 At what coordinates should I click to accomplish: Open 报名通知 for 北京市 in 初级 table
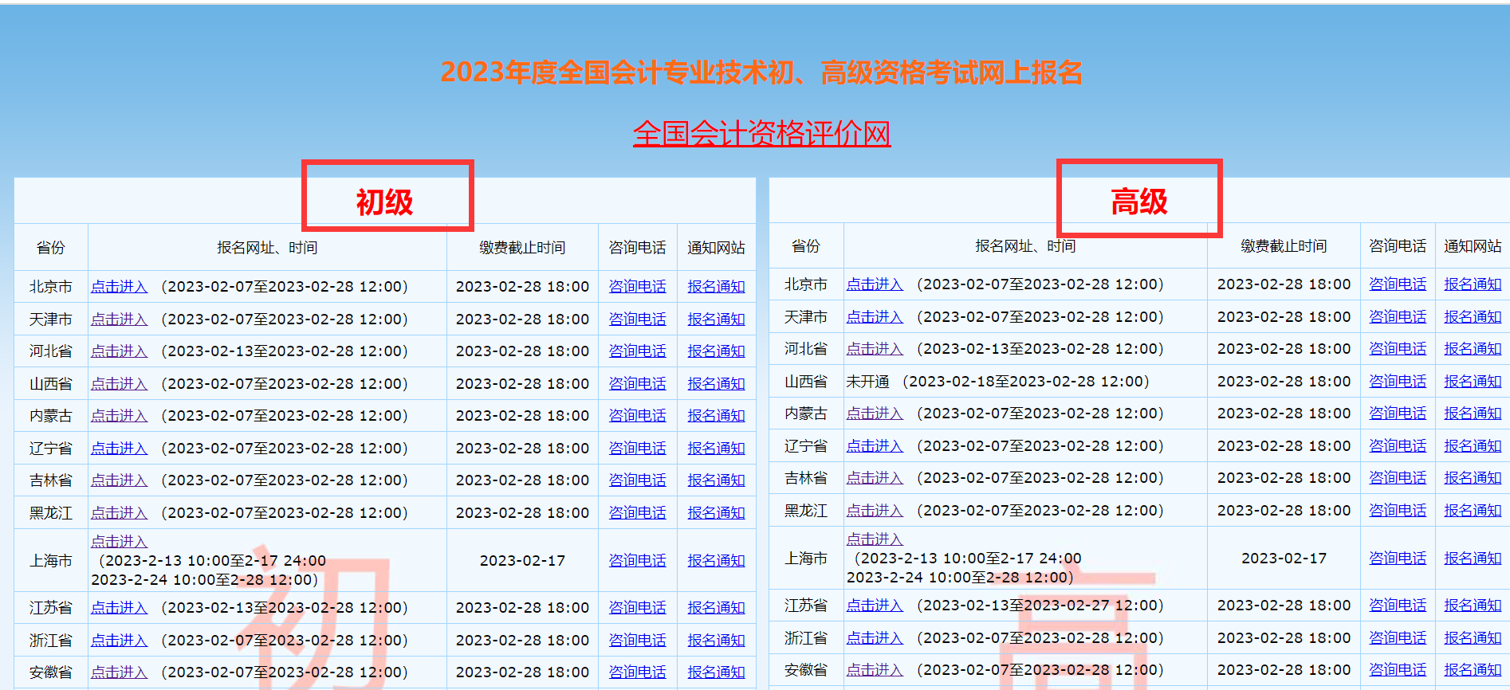[716, 287]
